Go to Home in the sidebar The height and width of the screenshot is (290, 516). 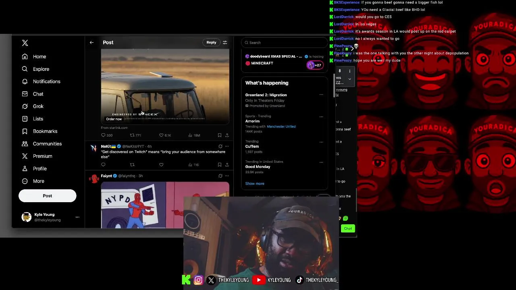point(34,57)
